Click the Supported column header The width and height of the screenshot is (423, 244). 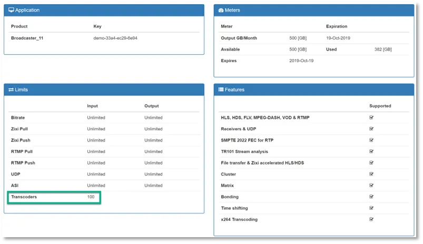pos(380,106)
